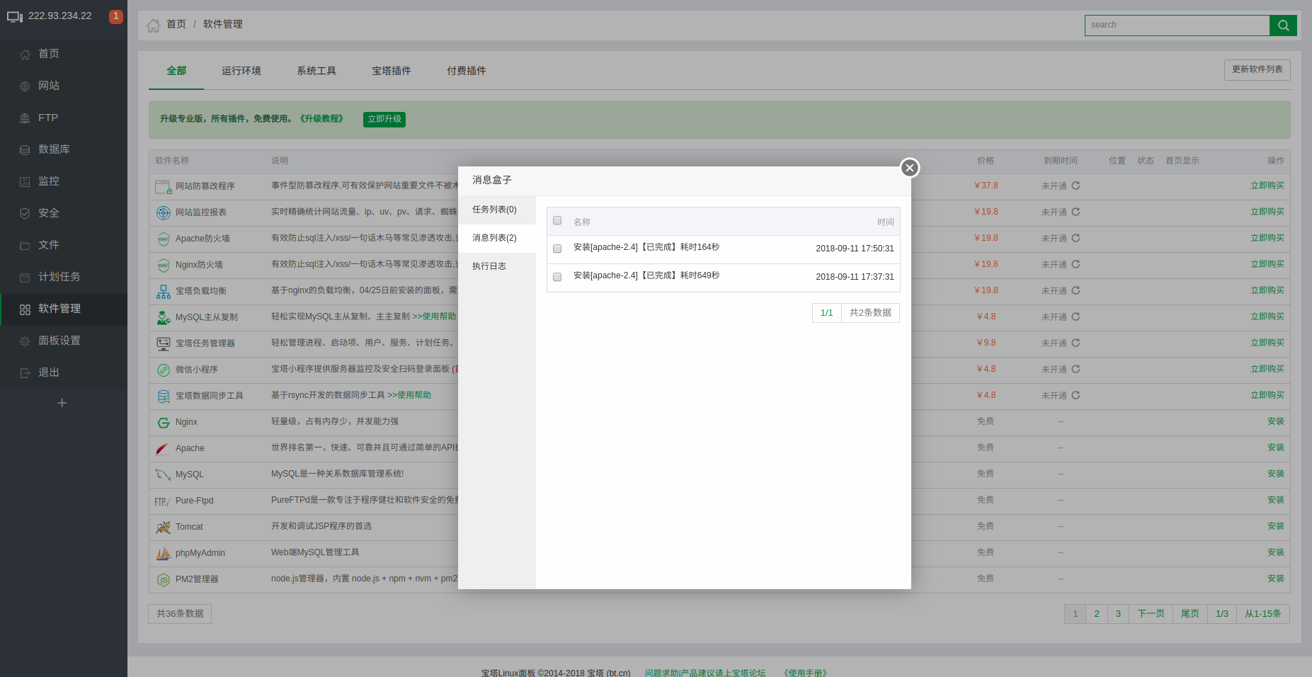Open the 文件 manager from sidebar
1312x677 pixels.
[x=49, y=244]
